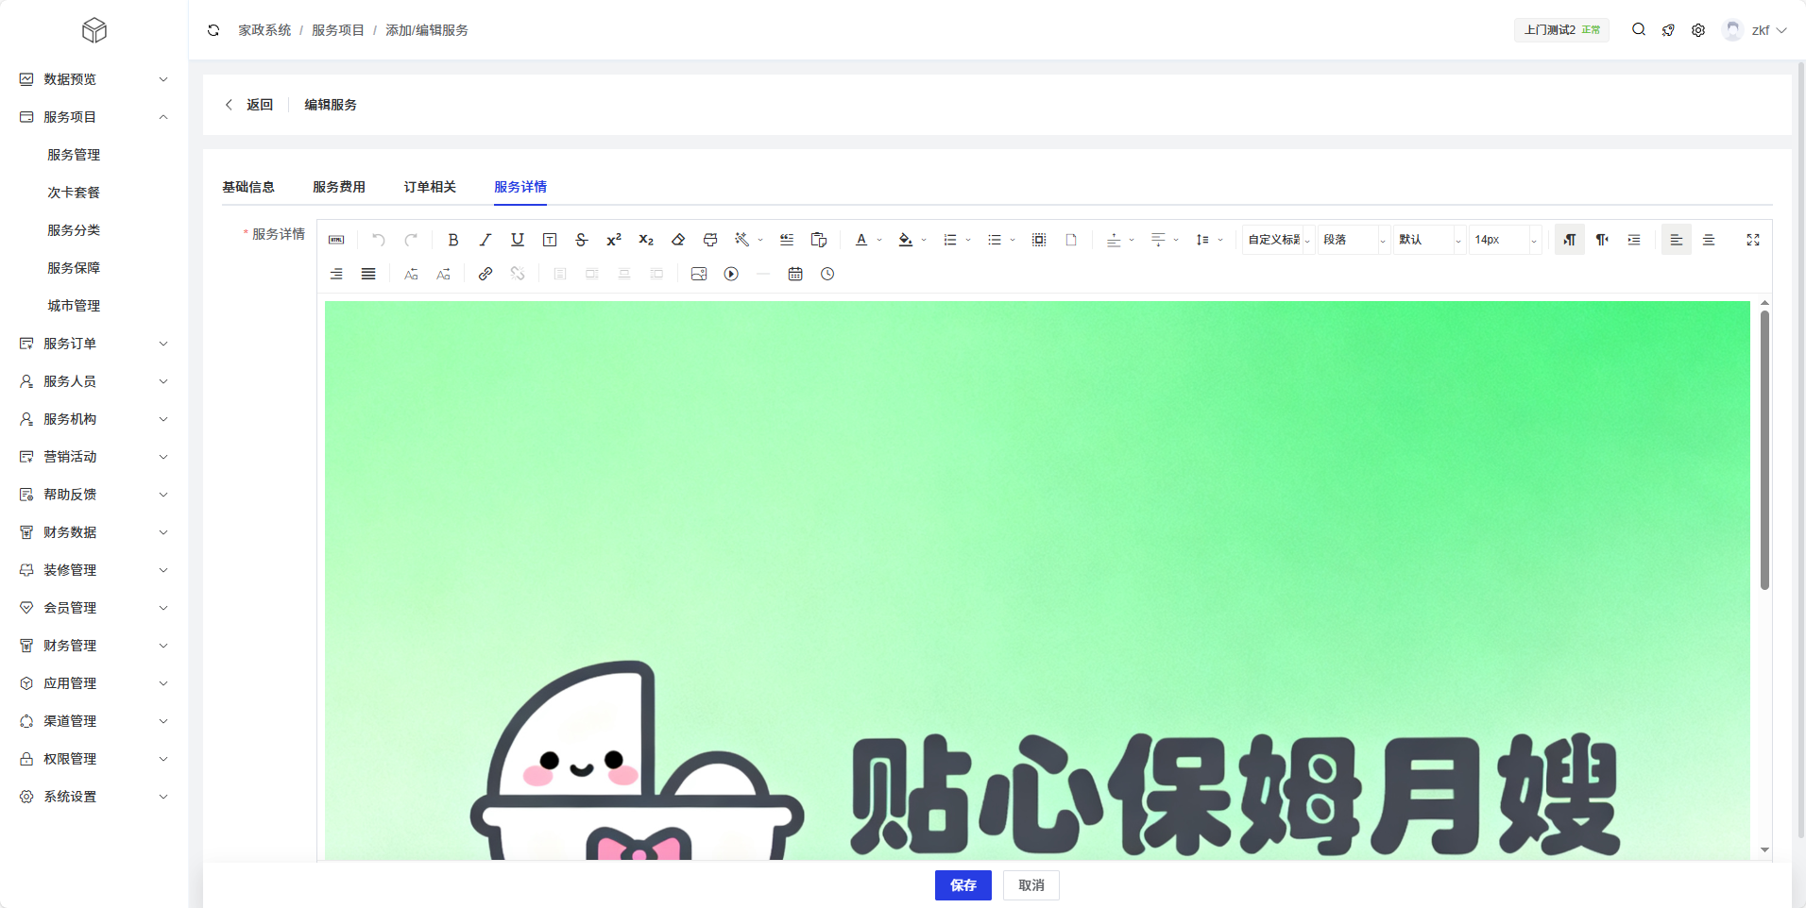Insert a video with the play icon
Image resolution: width=1806 pixels, height=908 pixels.
tap(731, 274)
